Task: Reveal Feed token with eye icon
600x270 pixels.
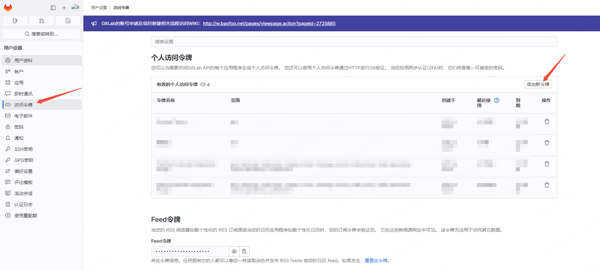Action: pos(234,251)
